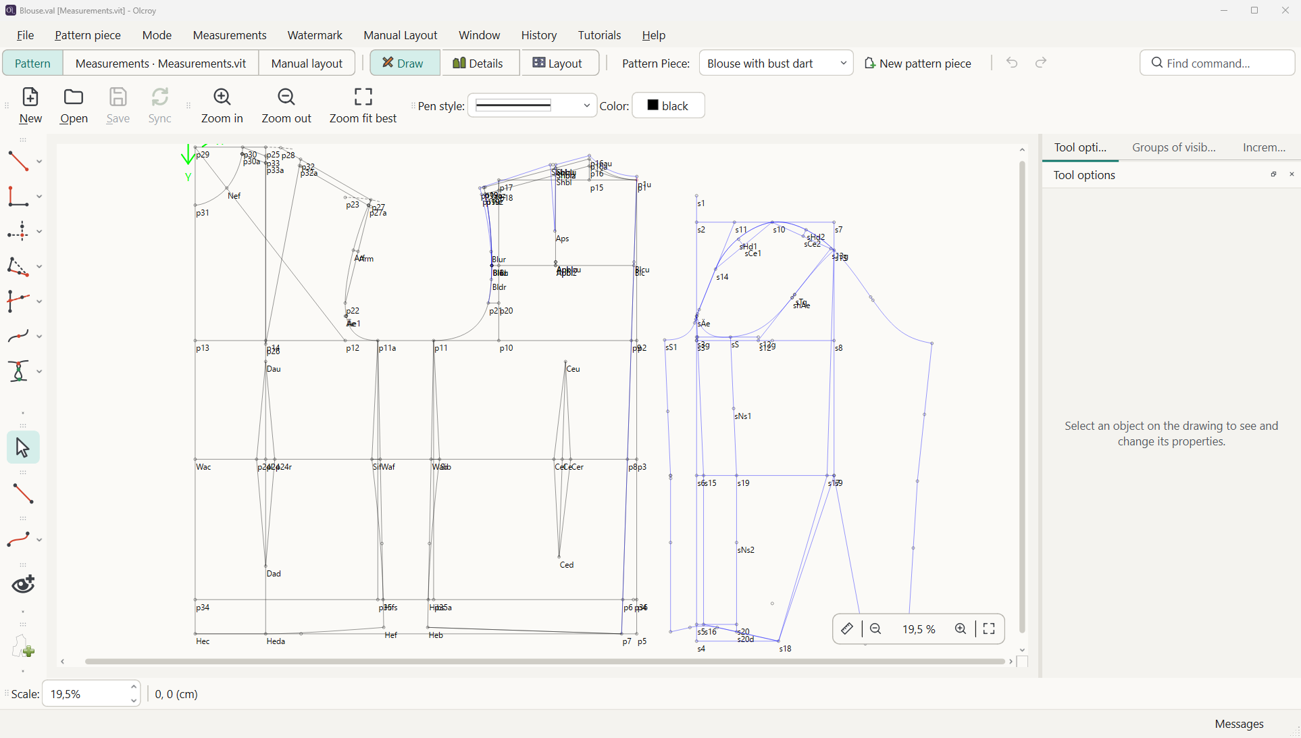Switch to Groups of visibility tab
Image resolution: width=1301 pixels, height=738 pixels.
(1174, 147)
